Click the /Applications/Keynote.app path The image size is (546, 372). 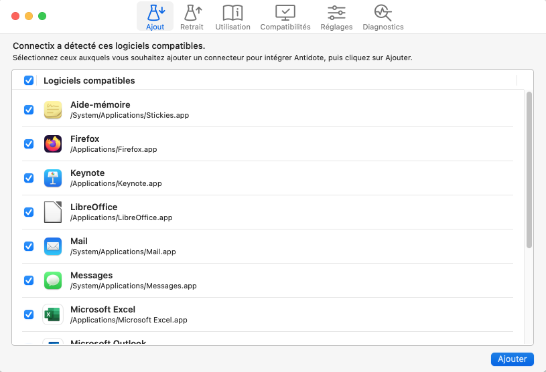pyautogui.click(x=116, y=183)
